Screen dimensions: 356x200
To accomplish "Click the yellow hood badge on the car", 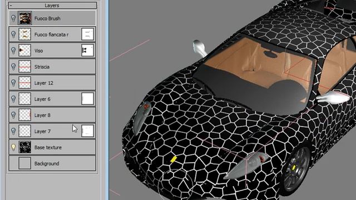I will (174, 159).
